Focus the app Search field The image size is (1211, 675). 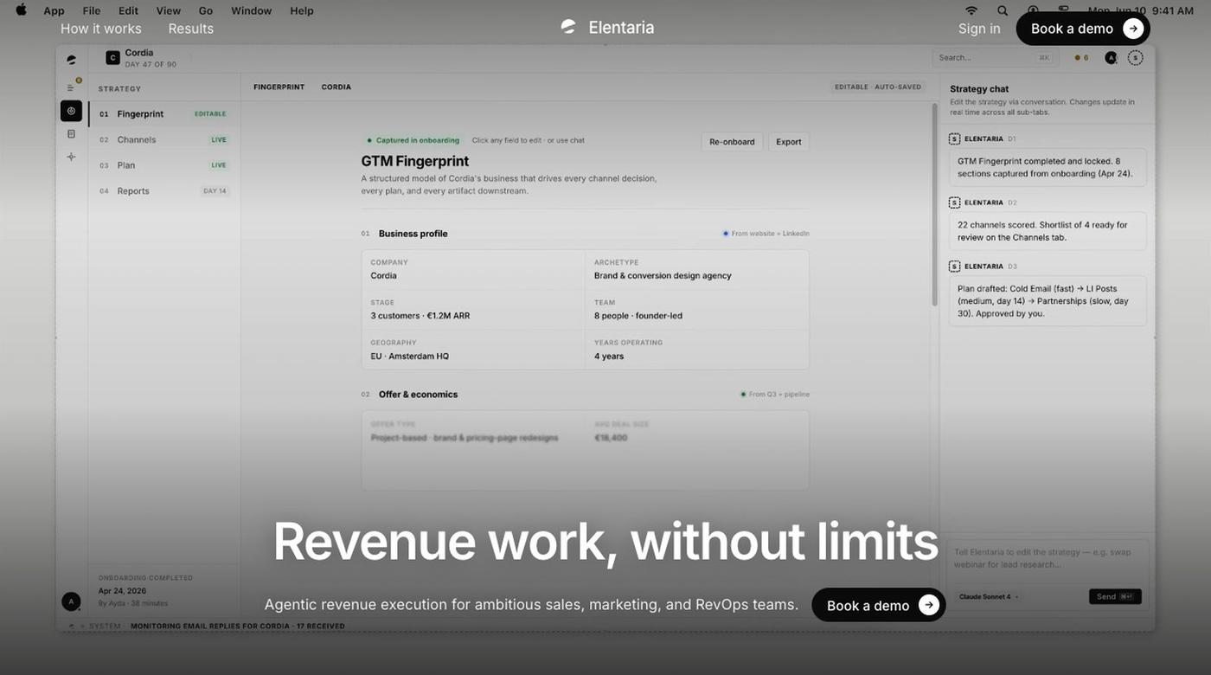[x=995, y=58]
